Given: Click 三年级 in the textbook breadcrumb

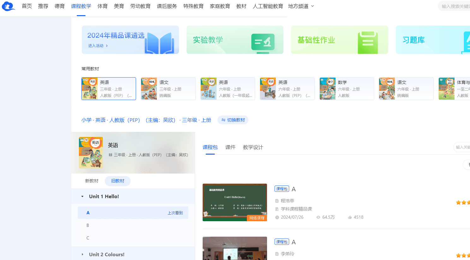Looking at the screenshot, I should click(x=189, y=120).
